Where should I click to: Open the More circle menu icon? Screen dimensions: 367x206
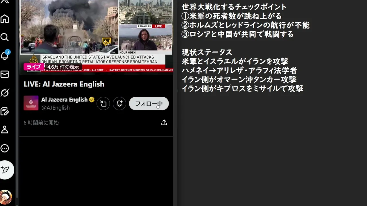(5, 148)
